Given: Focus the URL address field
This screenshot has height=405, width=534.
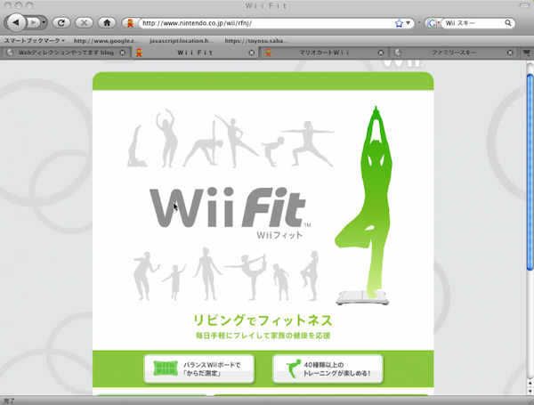Looking at the screenshot, I should click(x=265, y=23).
